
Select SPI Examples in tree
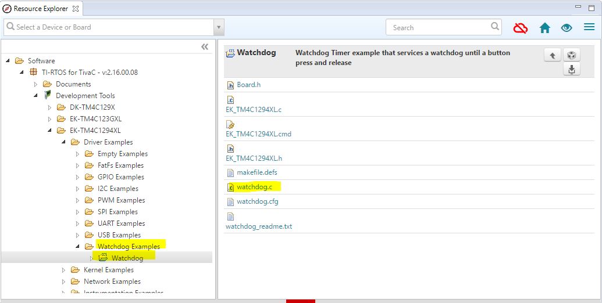pos(117,212)
